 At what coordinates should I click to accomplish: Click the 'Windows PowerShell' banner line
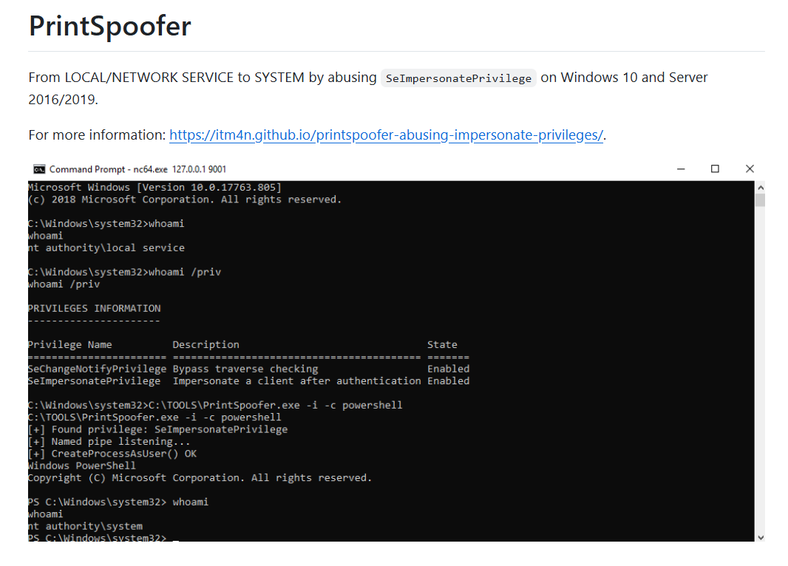pyautogui.click(x=82, y=466)
